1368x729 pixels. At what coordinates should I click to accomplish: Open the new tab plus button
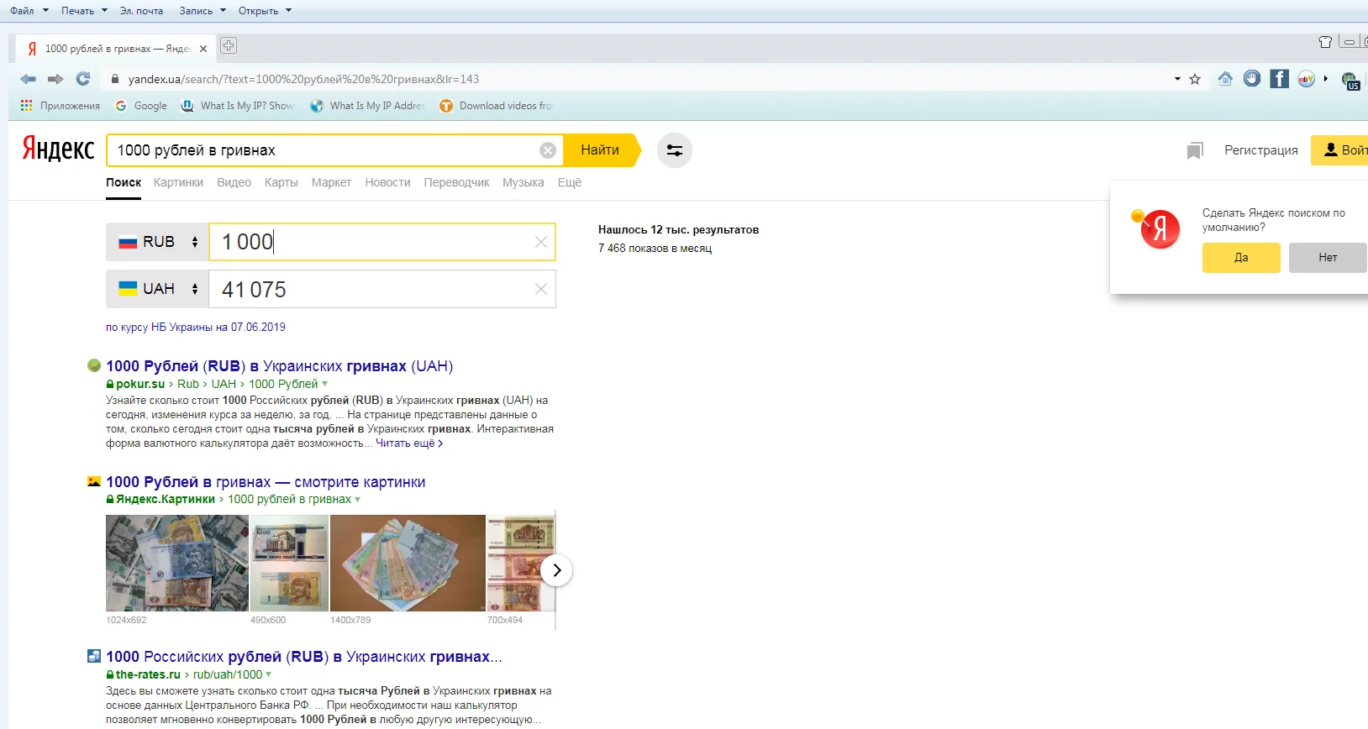click(229, 46)
